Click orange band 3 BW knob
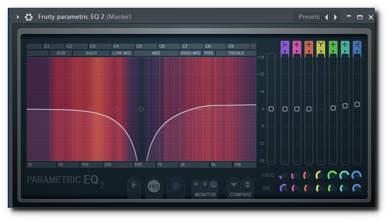Viewport: 389px width, 222px height. coord(308,189)
